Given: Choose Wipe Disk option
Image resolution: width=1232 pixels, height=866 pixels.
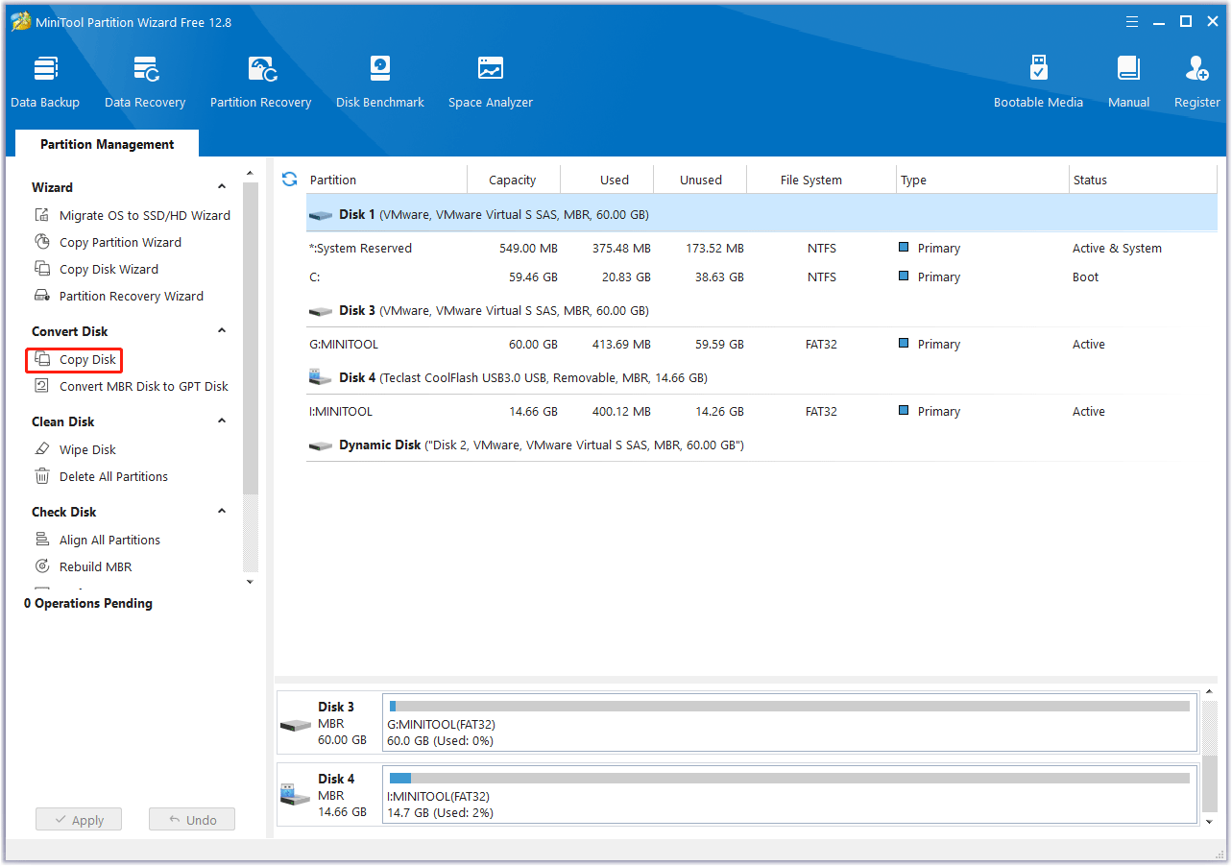Looking at the screenshot, I should click(87, 449).
